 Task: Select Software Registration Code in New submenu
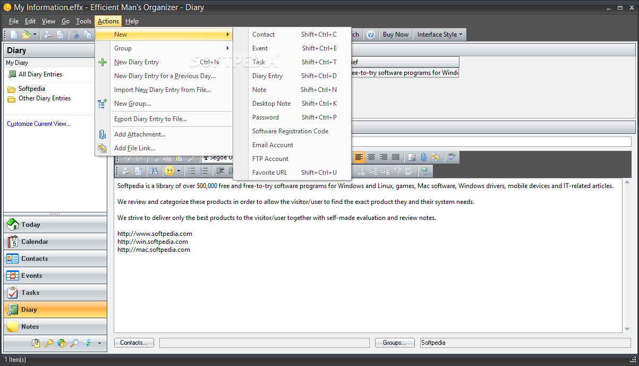[292, 131]
